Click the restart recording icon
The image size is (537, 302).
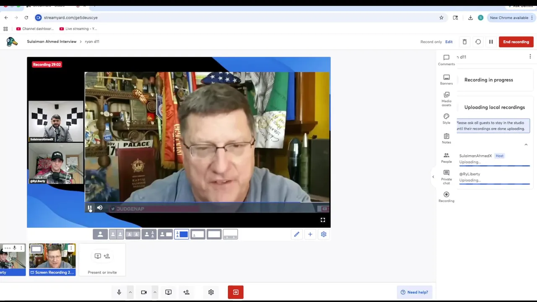[478, 42]
